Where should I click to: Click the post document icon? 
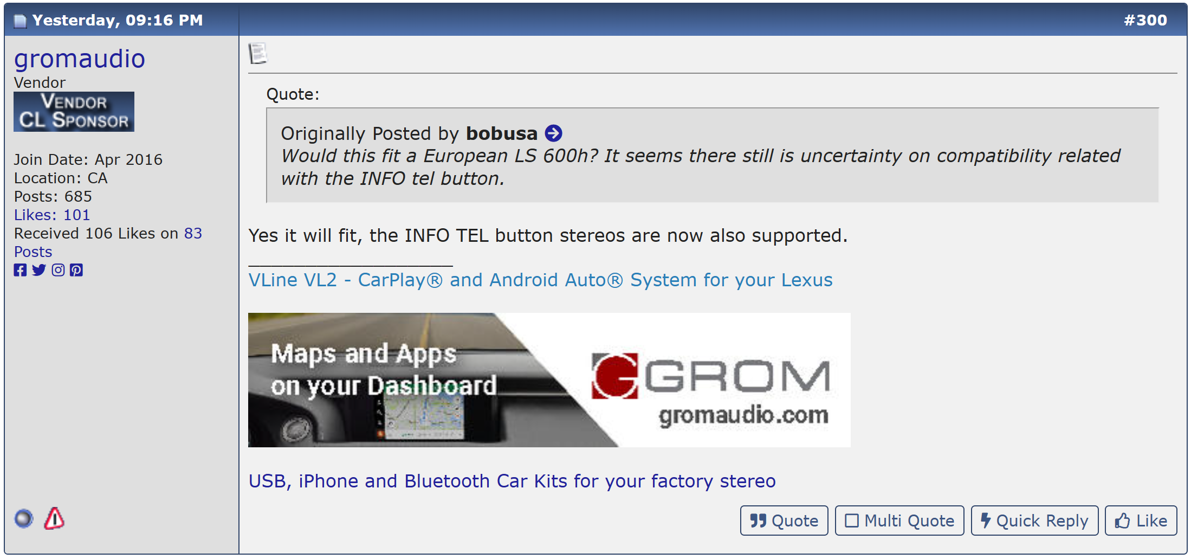(258, 54)
